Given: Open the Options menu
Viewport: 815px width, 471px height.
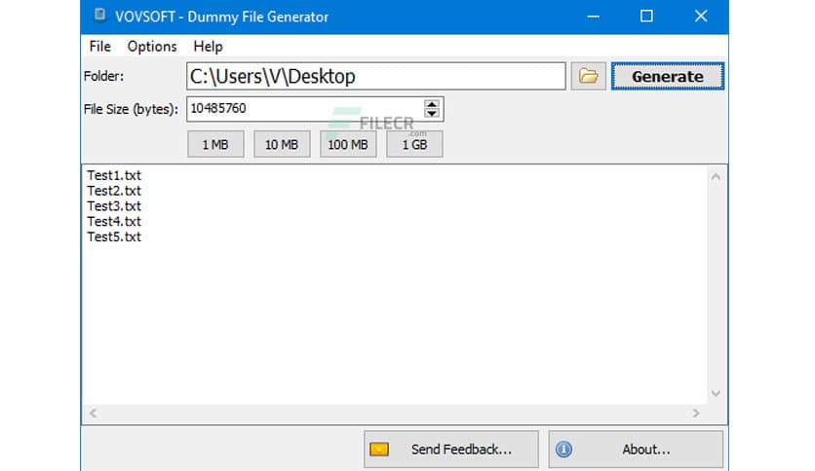Looking at the screenshot, I should tap(152, 47).
